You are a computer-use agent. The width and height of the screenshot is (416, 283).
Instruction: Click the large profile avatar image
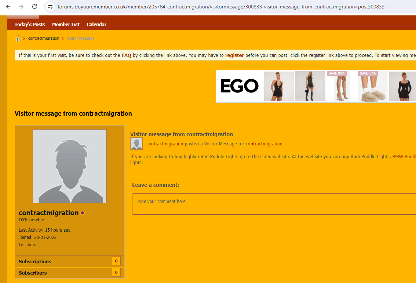[70, 166]
